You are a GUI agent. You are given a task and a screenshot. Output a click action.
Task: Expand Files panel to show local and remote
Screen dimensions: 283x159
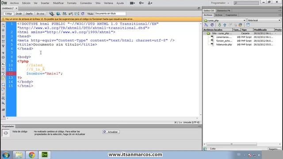[x=248, y=25]
